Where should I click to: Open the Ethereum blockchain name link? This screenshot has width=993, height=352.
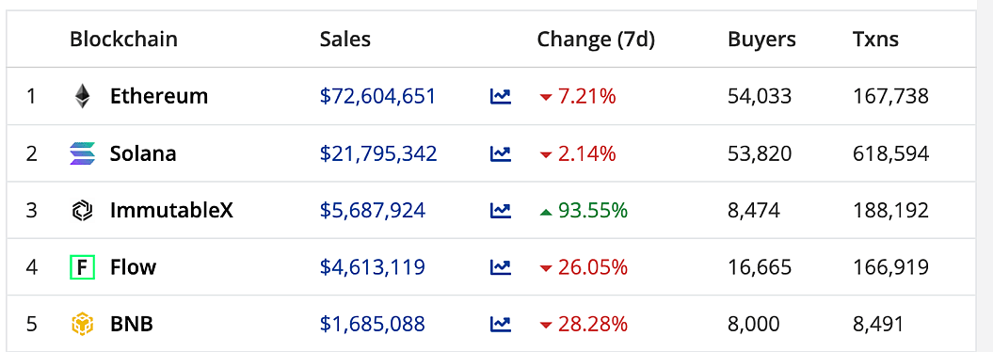(x=159, y=96)
